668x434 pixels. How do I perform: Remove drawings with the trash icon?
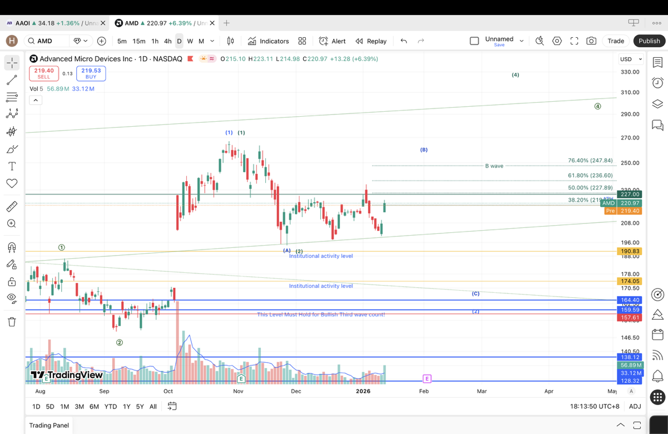pyautogui.click(x=12, y=322)
